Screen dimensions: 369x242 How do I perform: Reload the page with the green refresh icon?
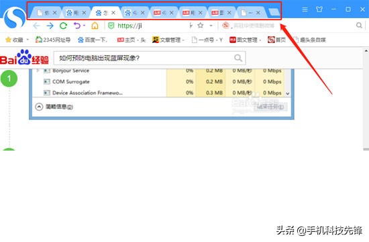tap(63, 26)
